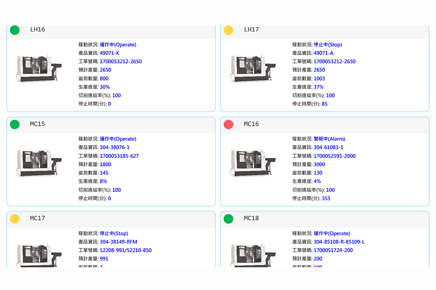
Task: Click MC17 planned output 991
Action: click(x=104, y=259)
